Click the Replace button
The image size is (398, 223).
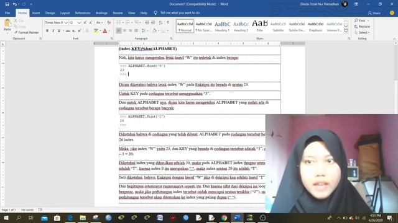(x=362, y=26)
